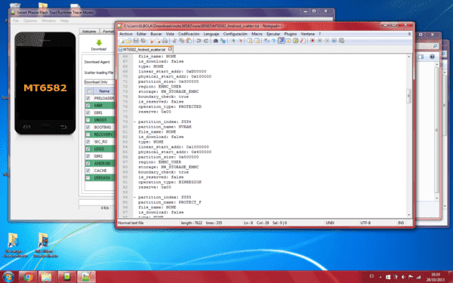
Task: Click the ES language indicator in tray
Action: 371,276
